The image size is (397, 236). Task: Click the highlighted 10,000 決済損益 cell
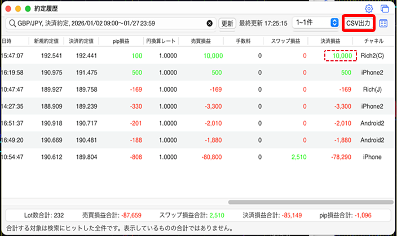340,56
